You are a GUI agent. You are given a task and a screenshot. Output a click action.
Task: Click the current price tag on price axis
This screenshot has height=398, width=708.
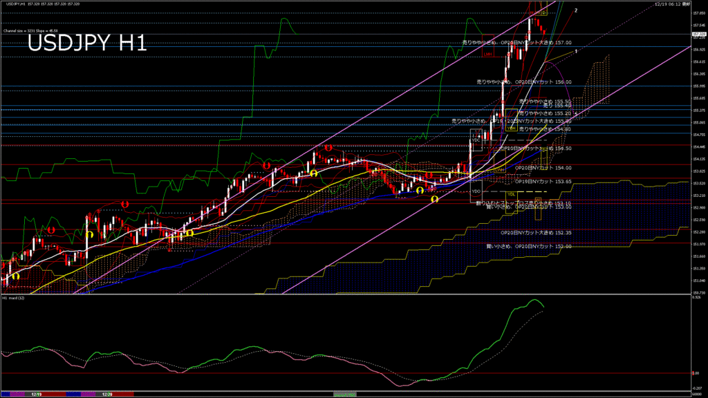[698, 33]
